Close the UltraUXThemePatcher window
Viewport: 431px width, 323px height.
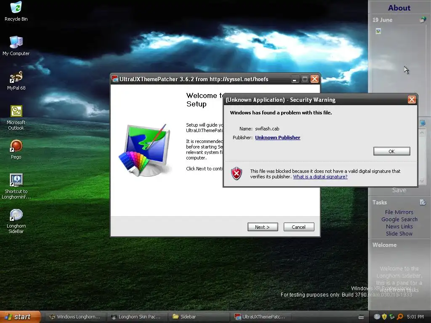point(314,79)
